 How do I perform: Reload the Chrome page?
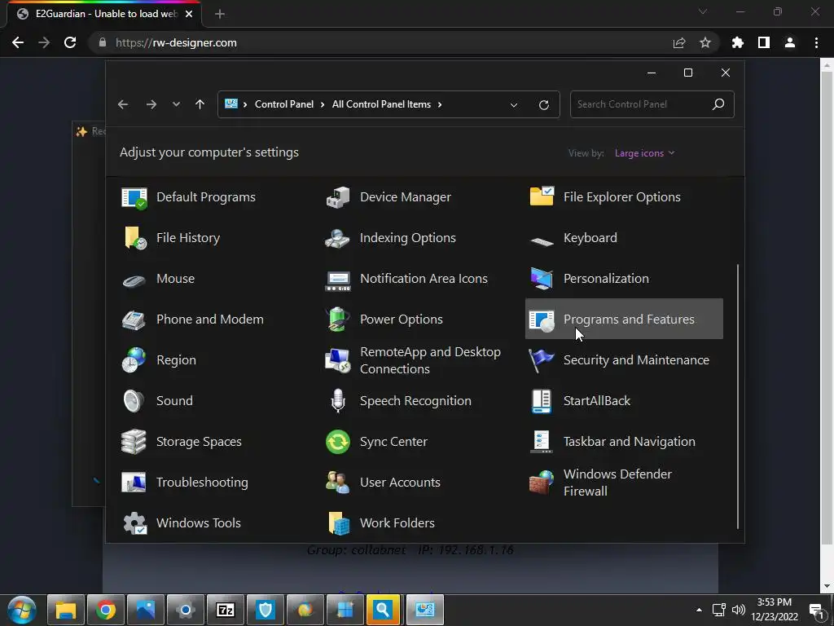(70, 42)
